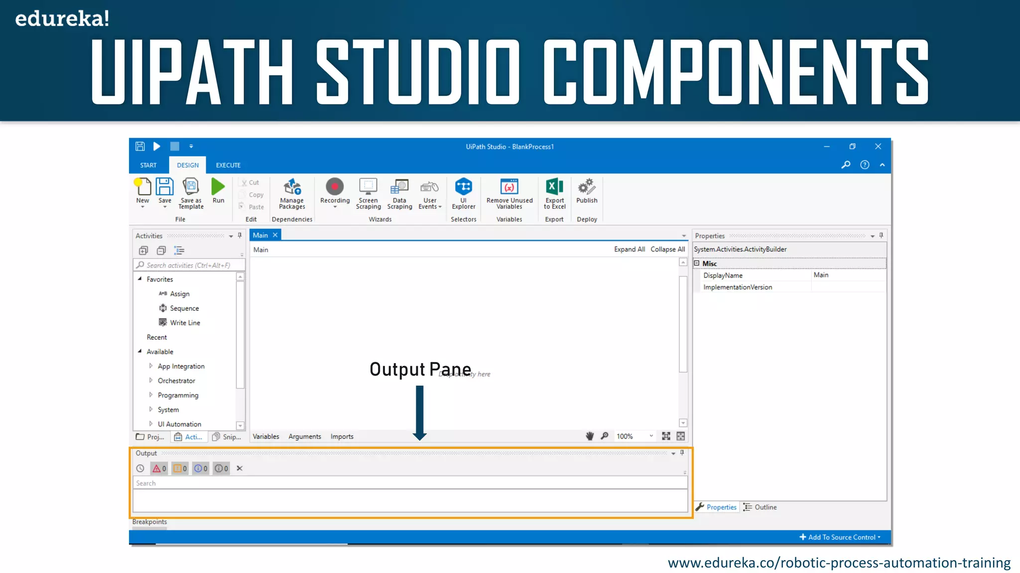1020x573 pixels.
Task: Run the workflow with green Run button
Action: click(x=218, y=187)
